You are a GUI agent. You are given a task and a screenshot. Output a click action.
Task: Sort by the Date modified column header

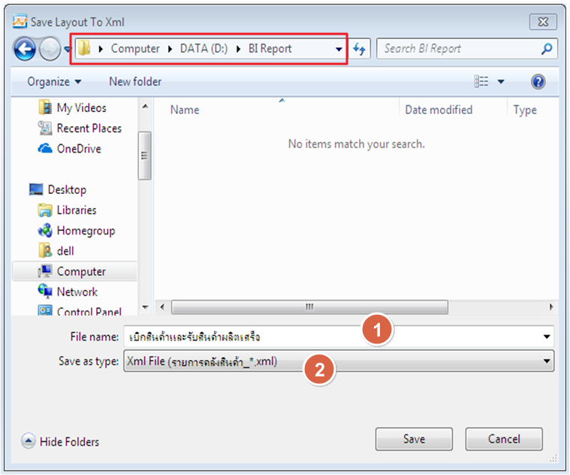pyautogui.click(x=439, y=110)
